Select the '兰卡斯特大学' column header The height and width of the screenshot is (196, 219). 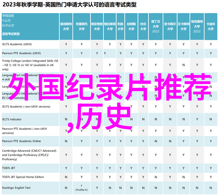point(184,26)
